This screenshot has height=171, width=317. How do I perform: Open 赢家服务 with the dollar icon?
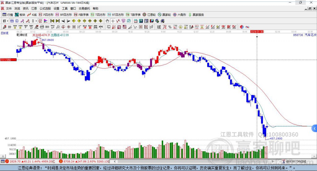[196, 15]
